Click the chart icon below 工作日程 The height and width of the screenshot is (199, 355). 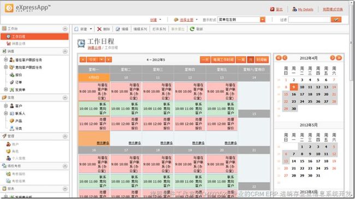(9, 43)
